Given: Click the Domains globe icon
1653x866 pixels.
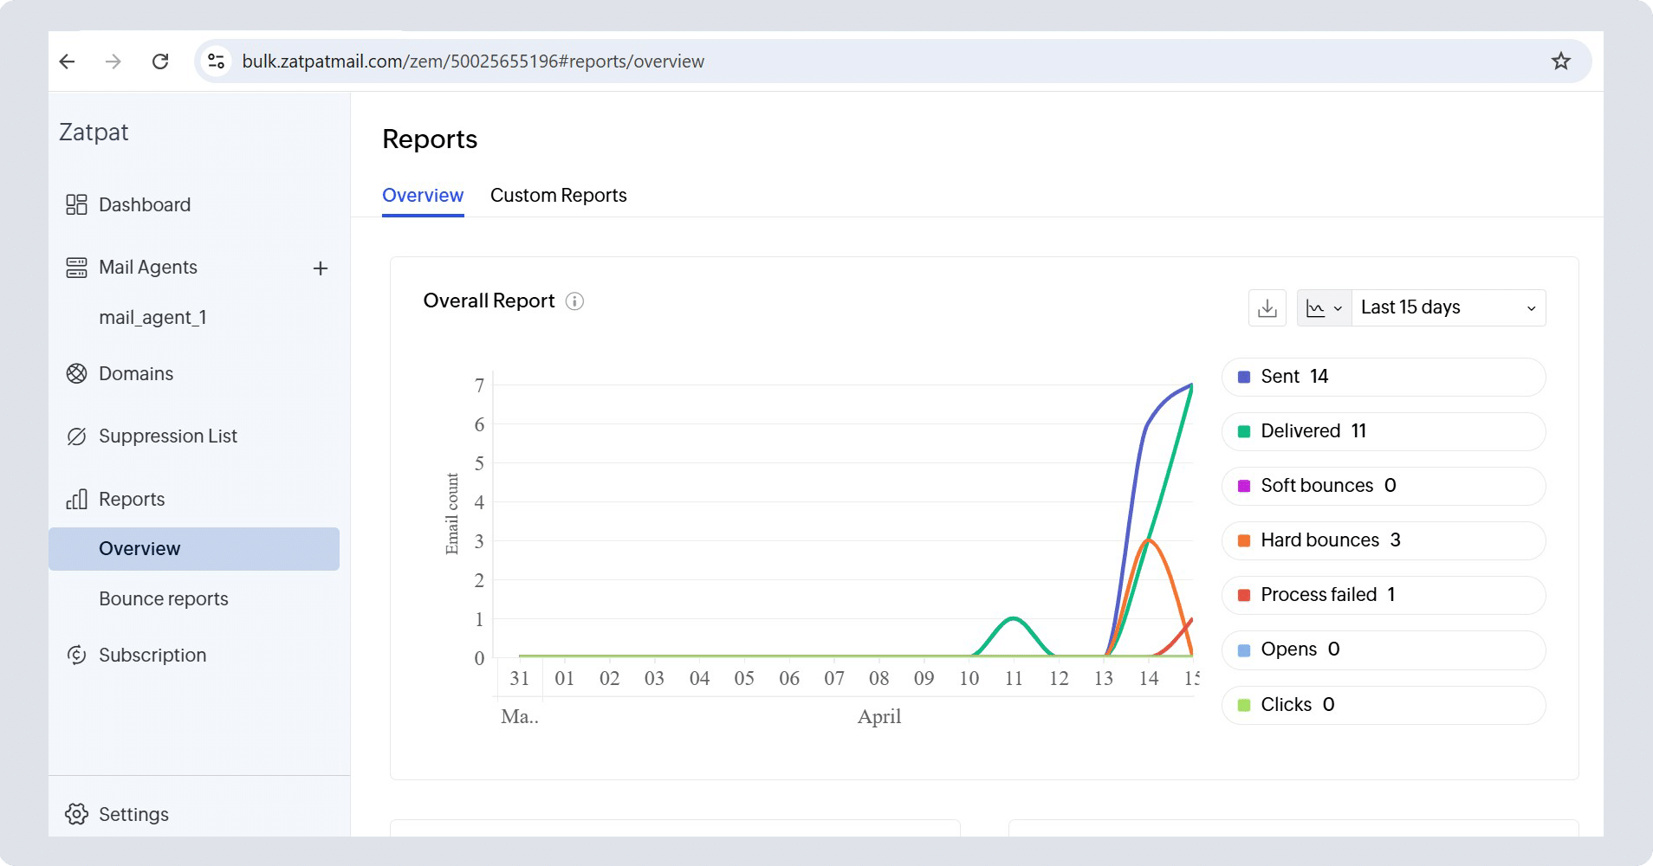Looking at the screenshot, I should point(76,374).
